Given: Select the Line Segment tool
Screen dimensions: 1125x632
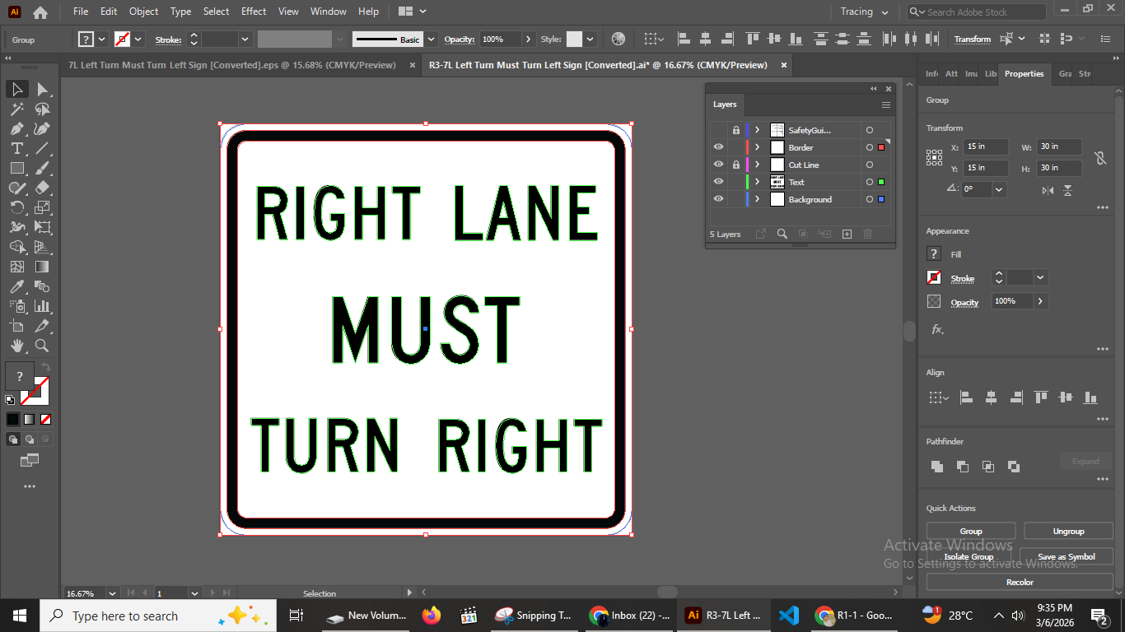Looking at the screenshot, I should click(42, 148).
